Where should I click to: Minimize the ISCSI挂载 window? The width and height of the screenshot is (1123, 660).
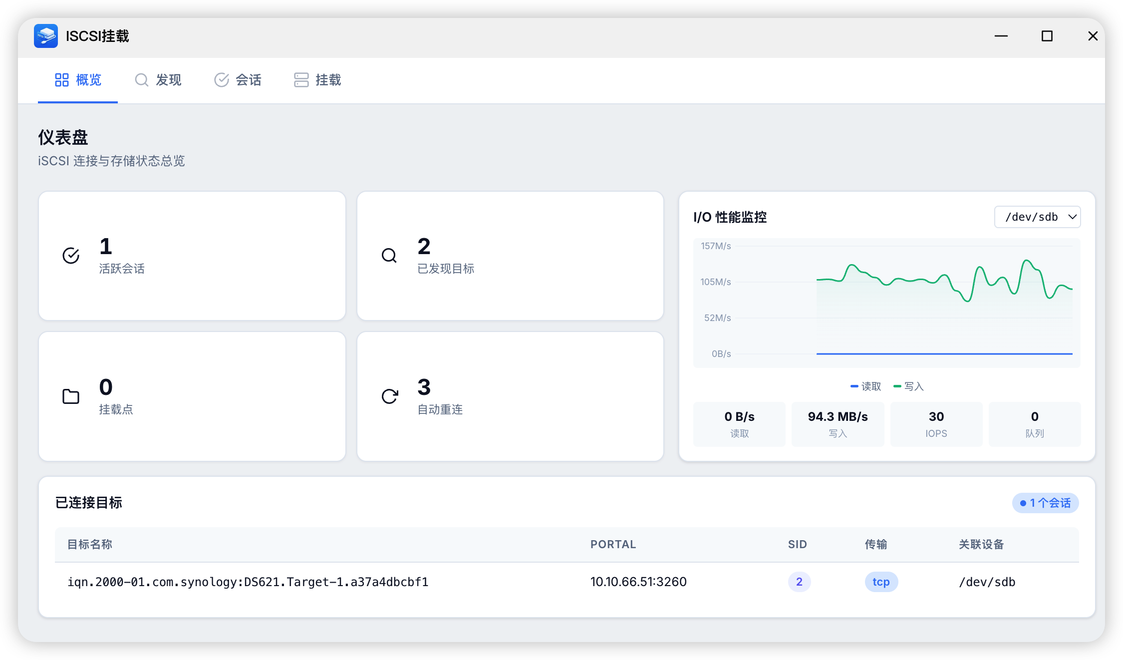pyautogui.click(x=1001, y=36)
